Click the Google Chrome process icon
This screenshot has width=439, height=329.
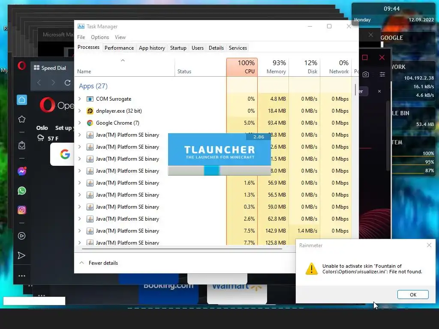[90, 123]
